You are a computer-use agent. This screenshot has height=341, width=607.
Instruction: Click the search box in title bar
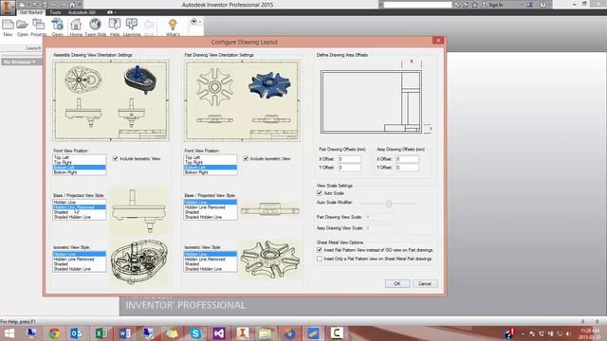(x=417, y=5)
